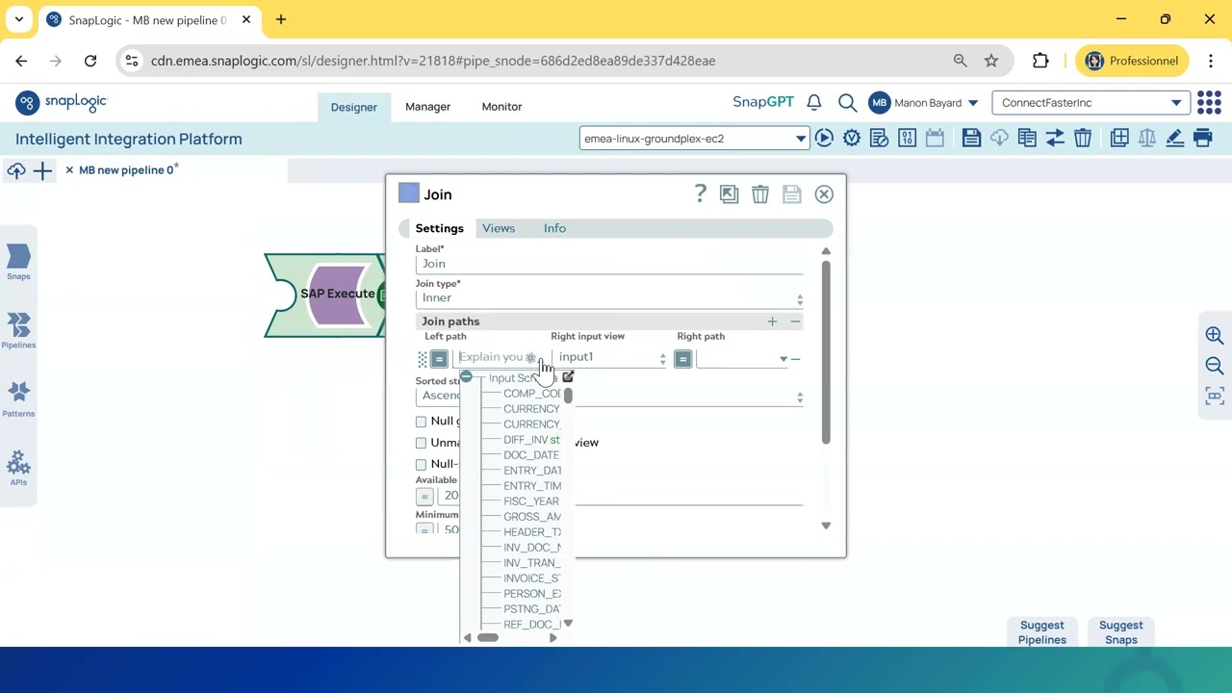Toggle the Null-... checkbox
The width and height of the screenshot is (1232, 693).
click(x=421, y=465)
